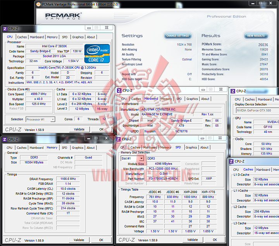Click the Name field Intel Core i7 3930K
Viewport: 279px width, 246px height.
point(54,46)
